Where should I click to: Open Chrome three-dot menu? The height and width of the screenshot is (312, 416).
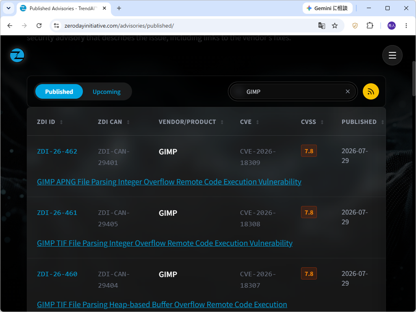pyautogui.click(x=406, y=26)
